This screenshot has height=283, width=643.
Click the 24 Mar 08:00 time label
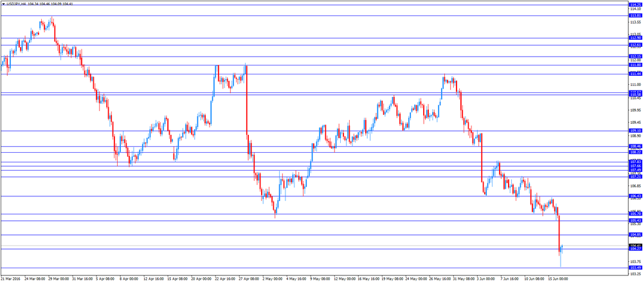tap(34, 279)
